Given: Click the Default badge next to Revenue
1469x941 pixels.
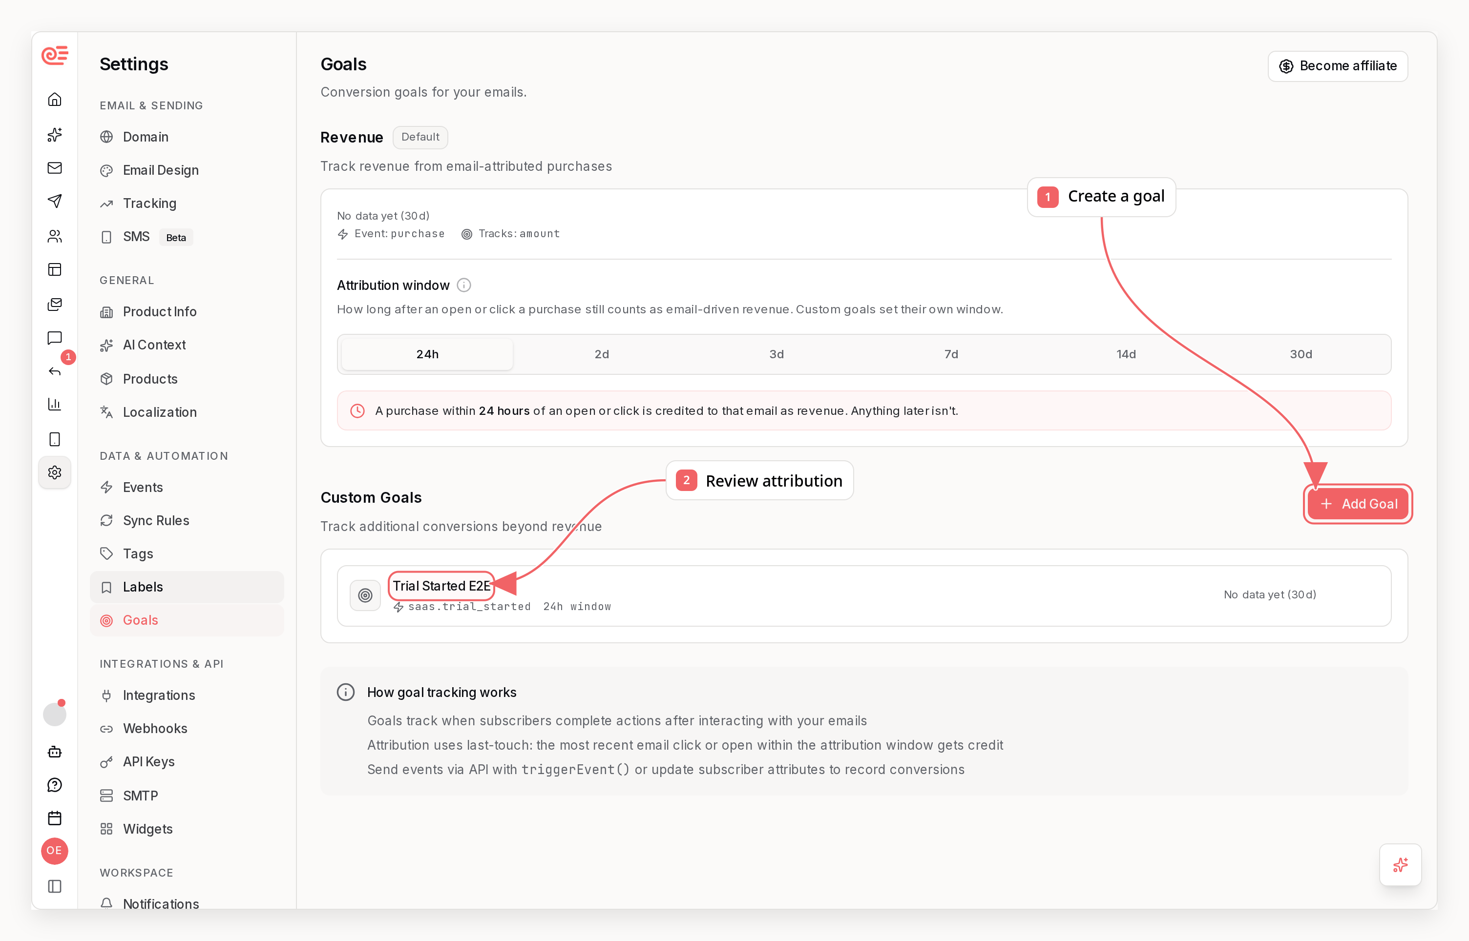Looking at the screenshot, I should coord(420,138).
